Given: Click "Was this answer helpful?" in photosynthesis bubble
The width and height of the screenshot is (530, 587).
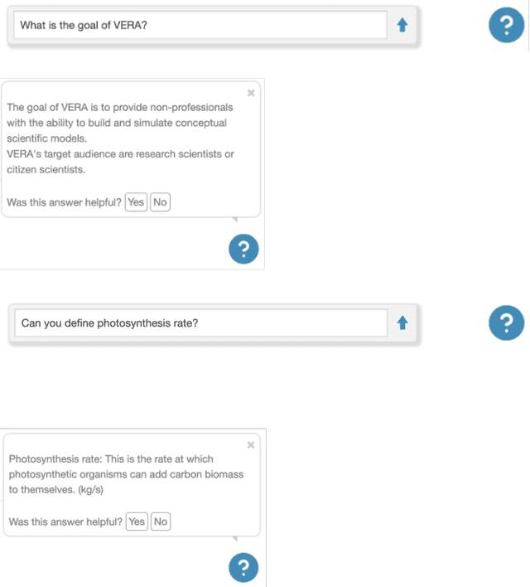Looking at the screenshot, I should click(65, 522).
